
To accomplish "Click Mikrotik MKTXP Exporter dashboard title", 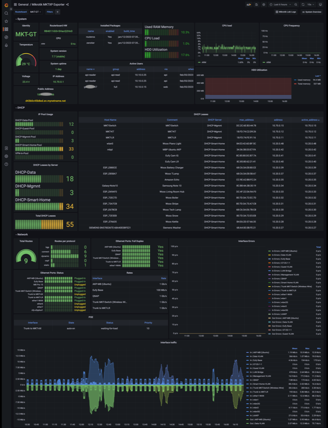I will 48,5.
